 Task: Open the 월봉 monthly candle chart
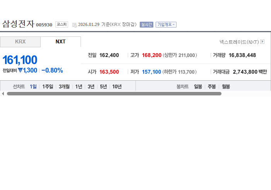pos(226,86)
